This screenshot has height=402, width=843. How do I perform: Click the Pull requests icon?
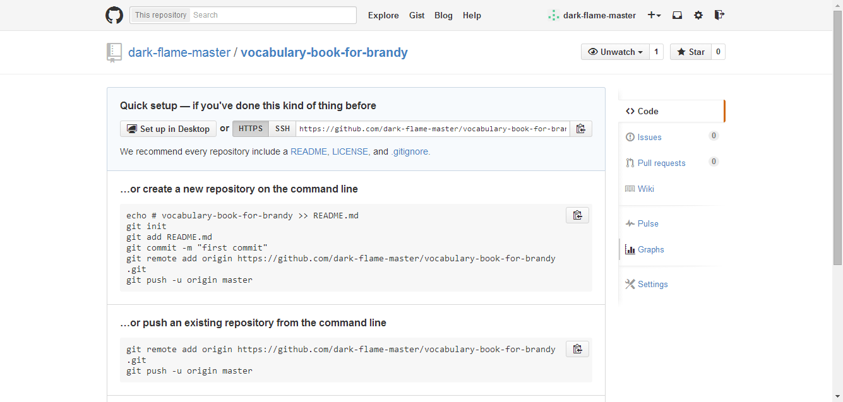pyautogui.click(x=630, y=163)
